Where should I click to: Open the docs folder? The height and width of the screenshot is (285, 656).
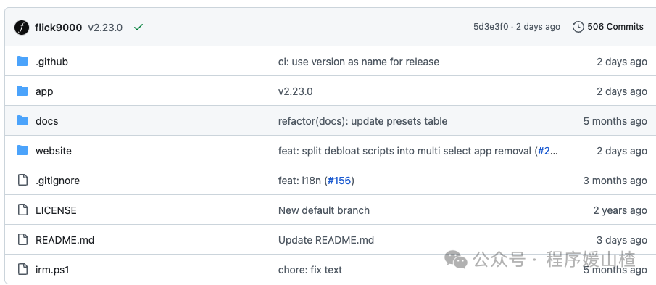click(x=47, y=121)
